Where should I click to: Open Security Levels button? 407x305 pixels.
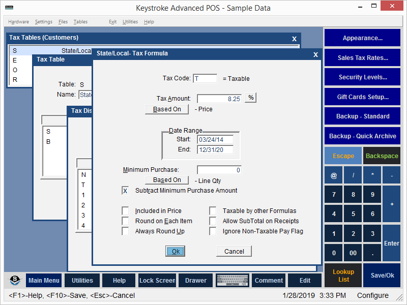pos(362,77)
